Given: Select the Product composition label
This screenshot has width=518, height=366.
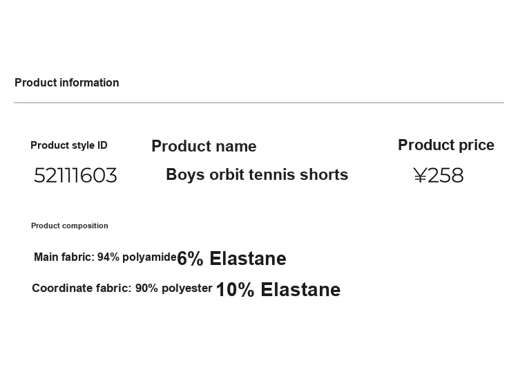Looking at the screenshot, I should pyautogui.click(x=69, y=226).
